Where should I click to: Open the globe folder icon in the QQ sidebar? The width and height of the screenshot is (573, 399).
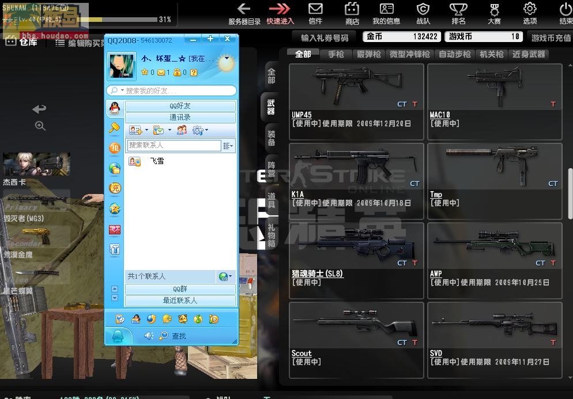pyautogui.click(x=115, y=168)
